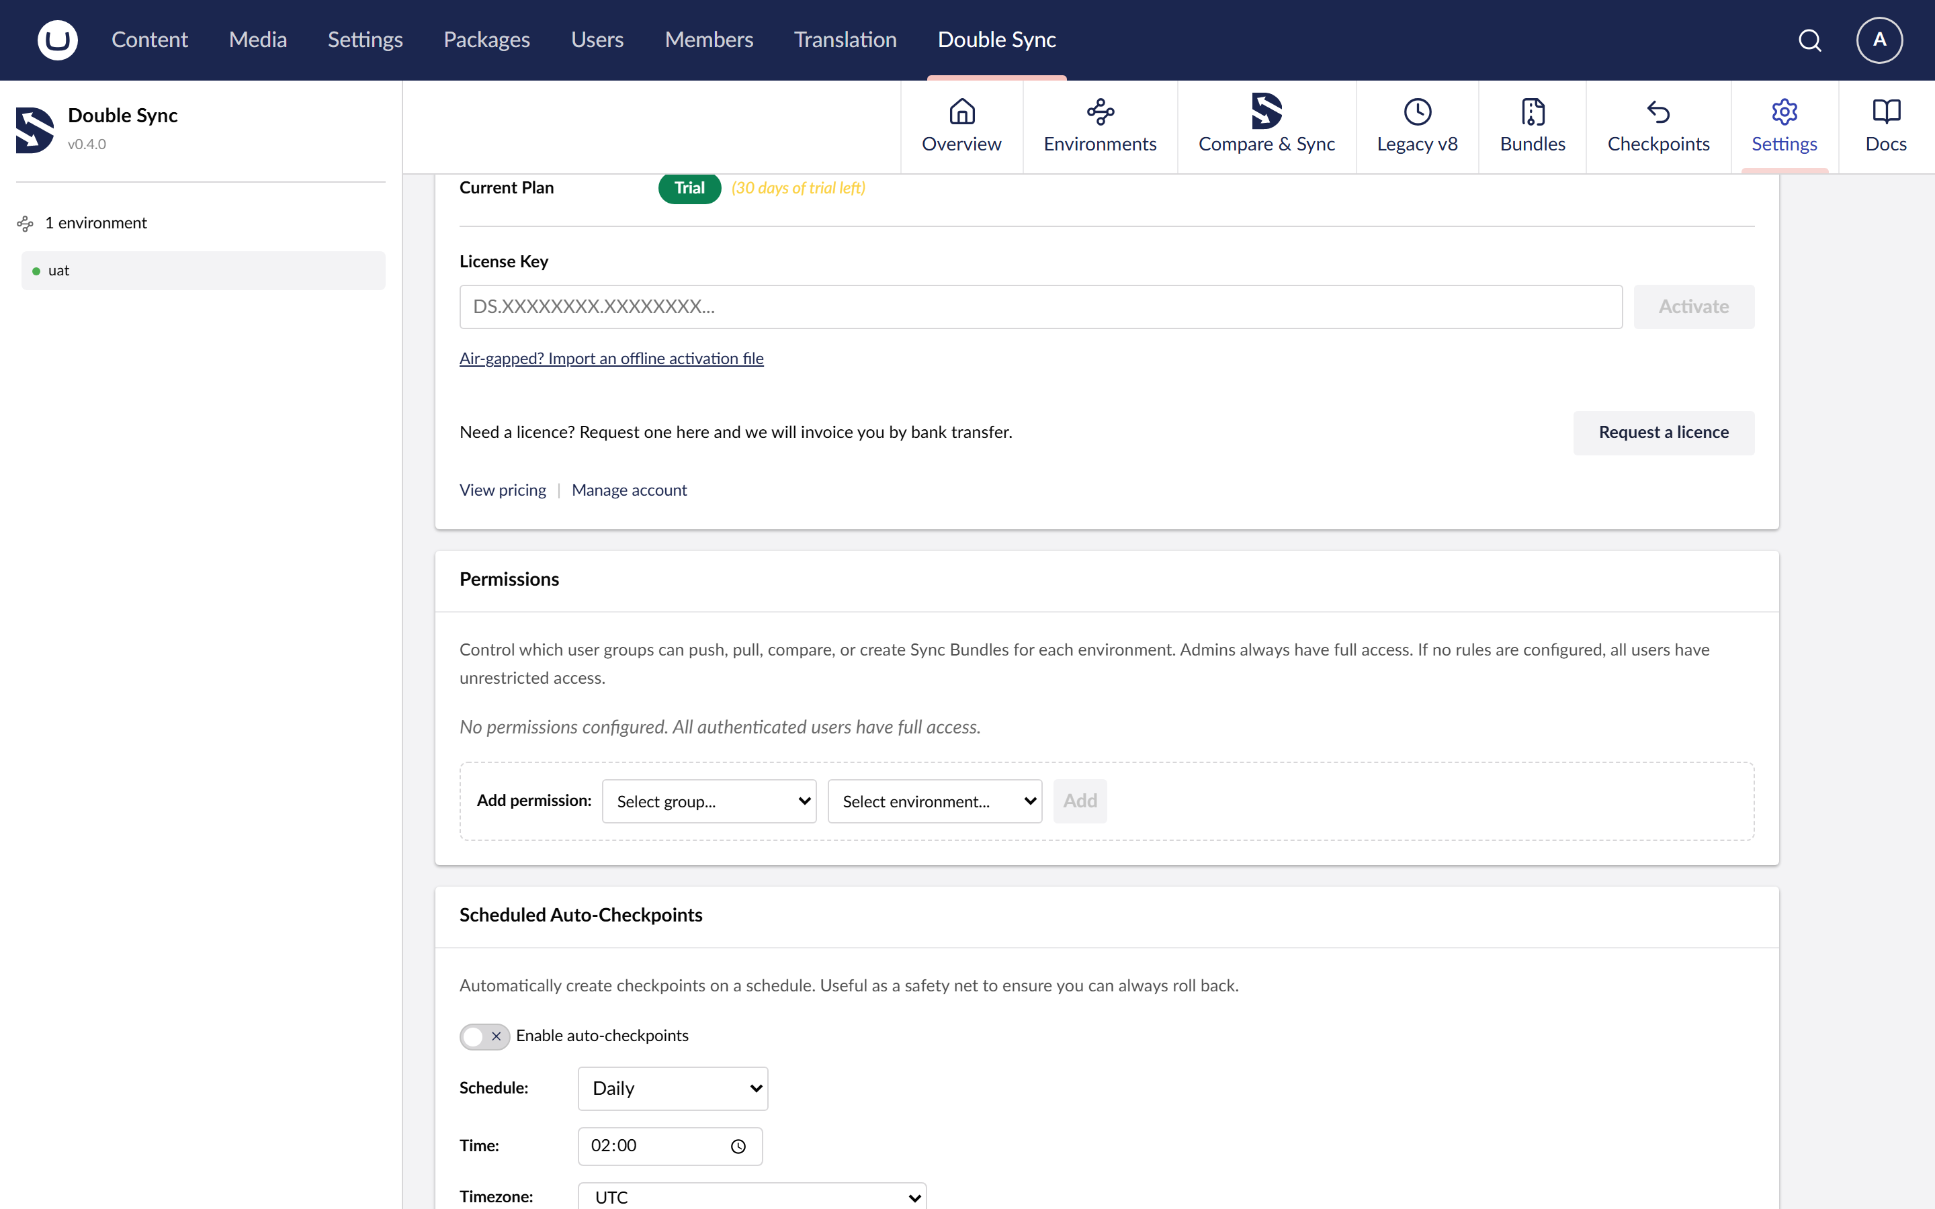
Task: Click the Double Sync logo in sidebar
Action: tap(35, 130)
